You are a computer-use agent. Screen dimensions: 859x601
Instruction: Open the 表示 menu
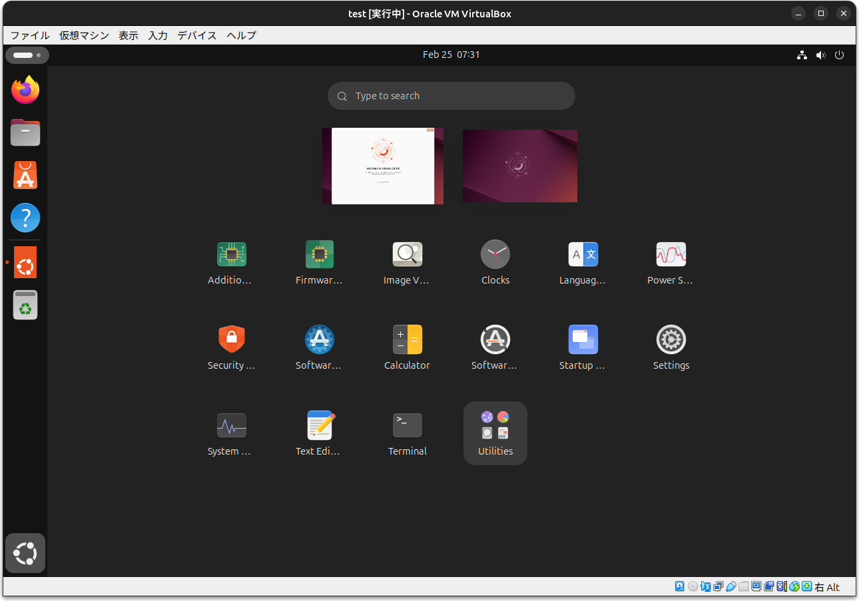(x=129, y=35)
